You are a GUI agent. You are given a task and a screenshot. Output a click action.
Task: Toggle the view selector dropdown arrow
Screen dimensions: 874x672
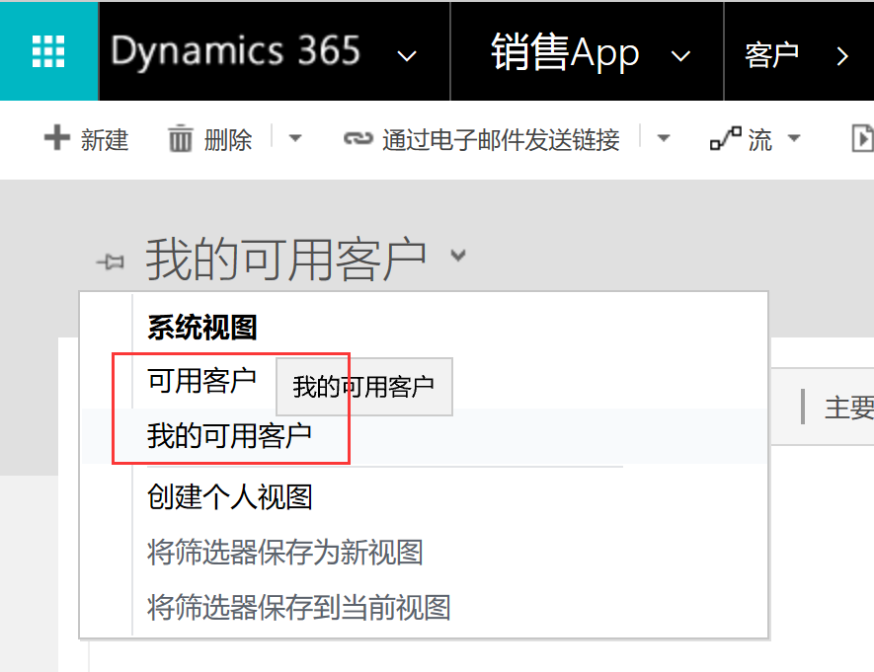coord(458,256)
